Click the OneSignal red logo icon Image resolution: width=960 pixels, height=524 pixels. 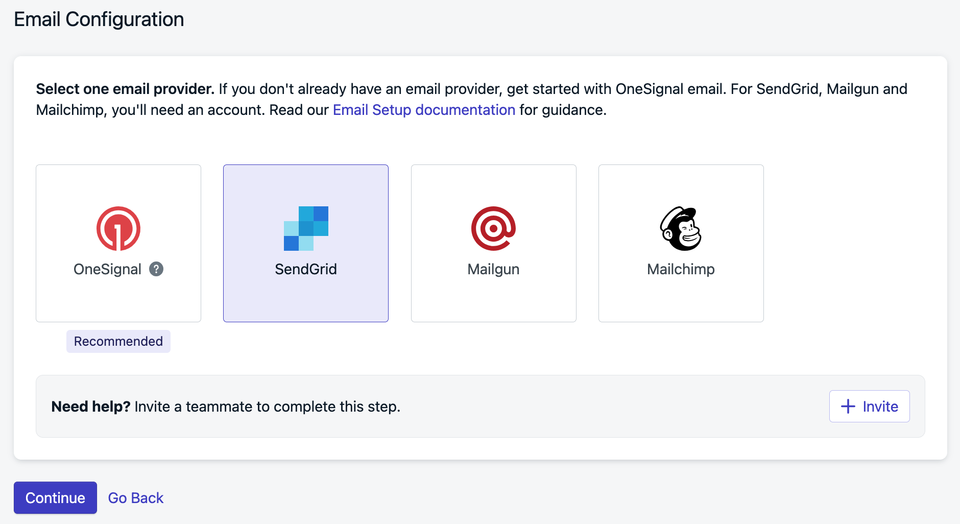pos(118,228)
